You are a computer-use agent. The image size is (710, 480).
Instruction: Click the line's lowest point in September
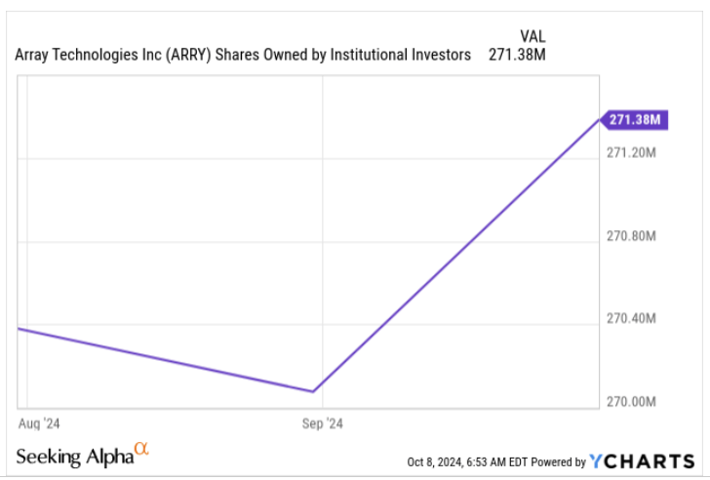(313, 391)
